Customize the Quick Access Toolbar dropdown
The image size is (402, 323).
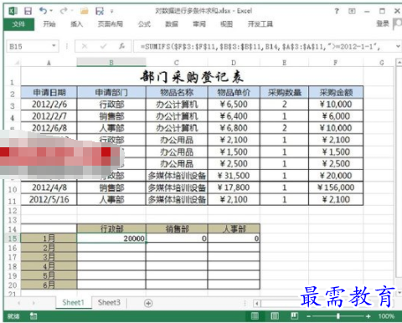[111, 12]
